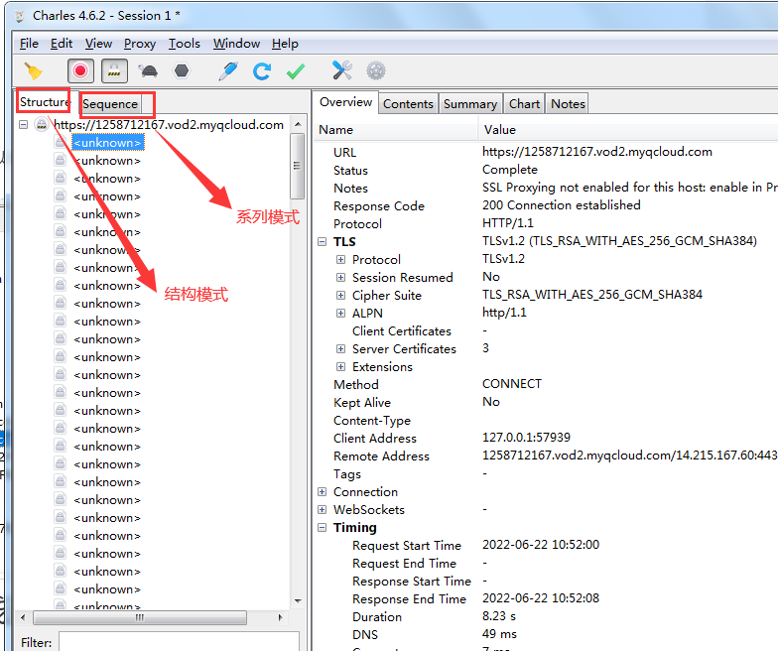Collapse the TLS section
This screenshot has width=778, height=651.
coord(322,242)
